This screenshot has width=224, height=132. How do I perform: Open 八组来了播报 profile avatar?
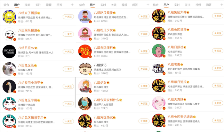tap(9, 17)
